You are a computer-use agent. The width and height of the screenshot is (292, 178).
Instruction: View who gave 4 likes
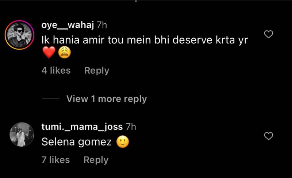pyautogui.click(x=56, y=70)
